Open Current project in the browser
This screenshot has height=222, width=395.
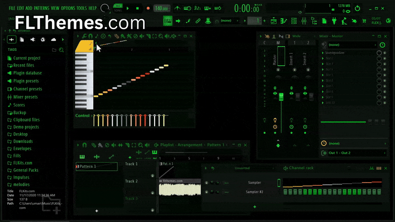(x=27, y=58)
